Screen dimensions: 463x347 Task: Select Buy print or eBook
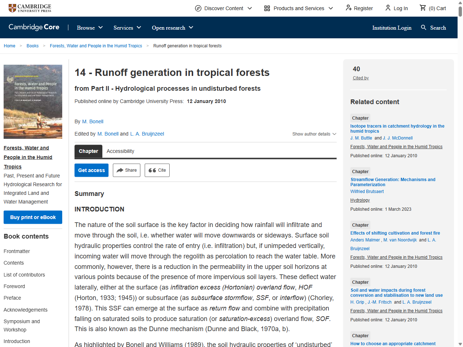33,217
